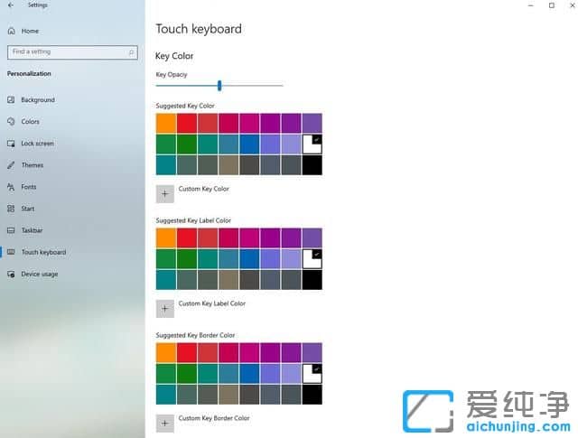The width and height of the screenshot is (578, 438).
Task: Add a Custom Key Border Color
Action: coord(165,423)
